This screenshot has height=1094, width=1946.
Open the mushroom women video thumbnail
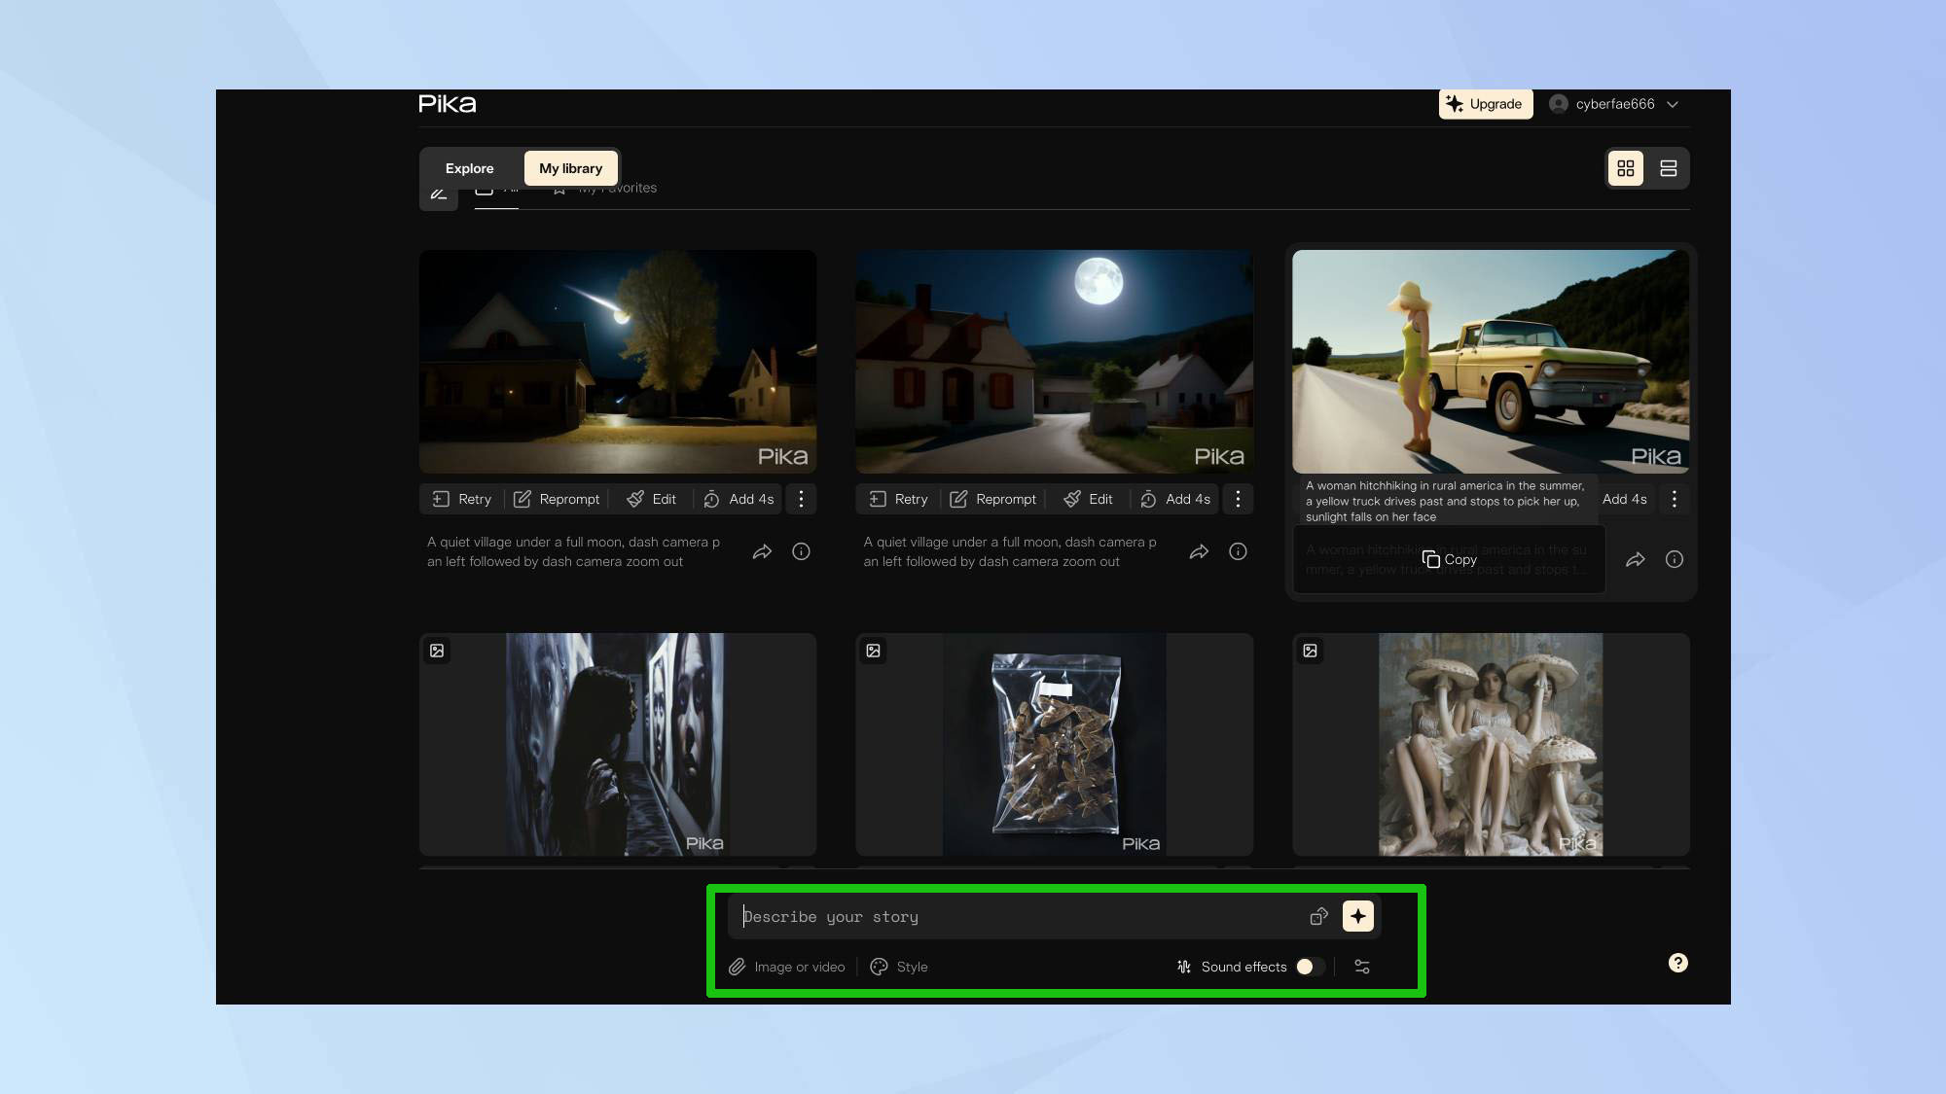1490,745
